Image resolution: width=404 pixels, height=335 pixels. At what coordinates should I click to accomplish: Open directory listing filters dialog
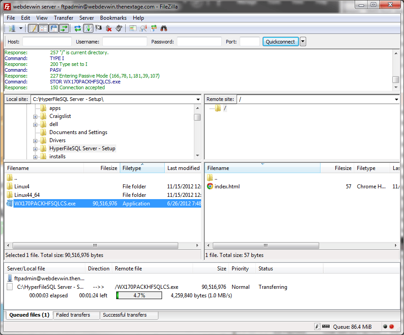pos(133,28)
